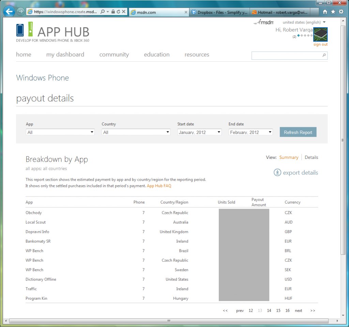The image size is (349, 327).
Task: Click the vertical scrollbar thumb
Action: click(343, 140)
